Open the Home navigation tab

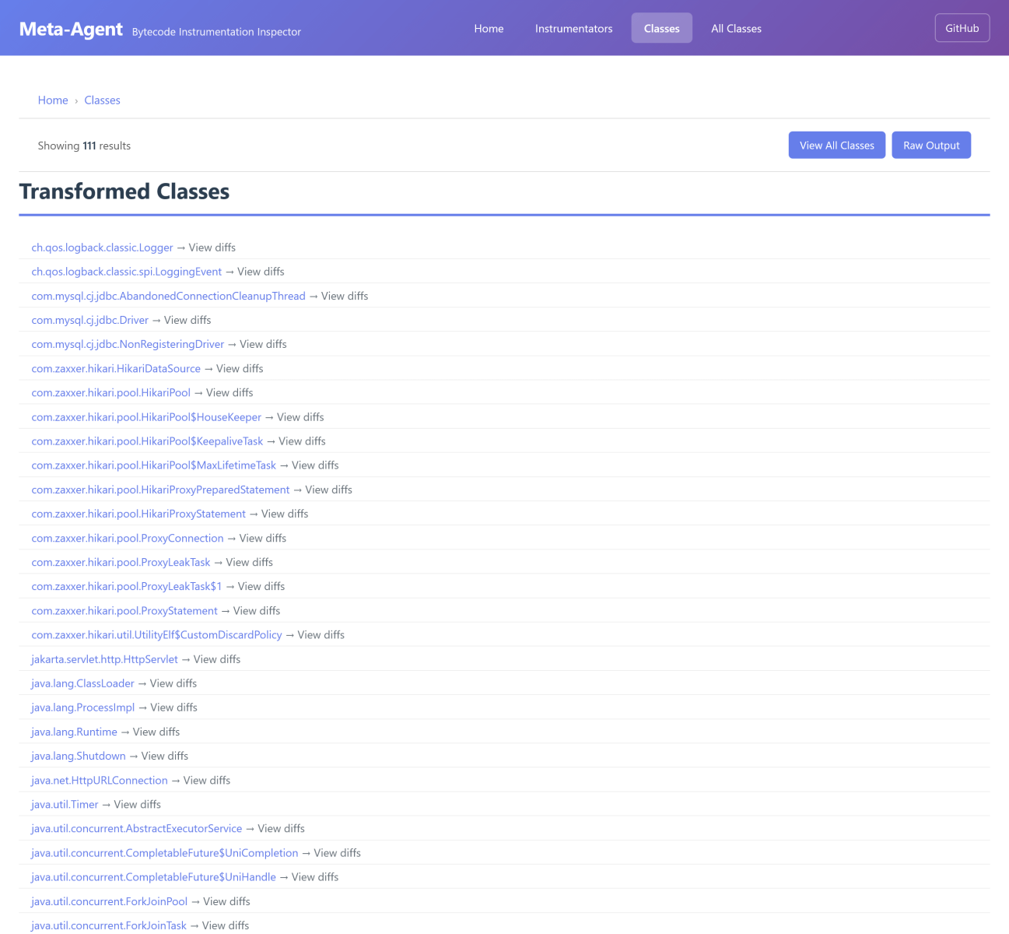point(489,29)
